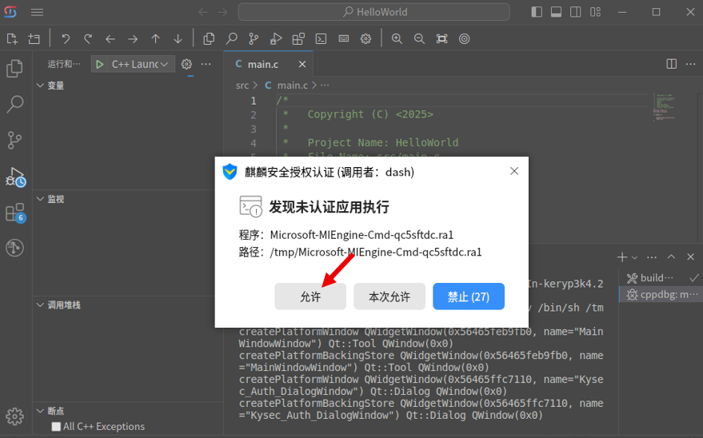The width and height of the screenshot is (703, 438).
Task: Open customize layout icon in title bar
Action: pos(595,12)
